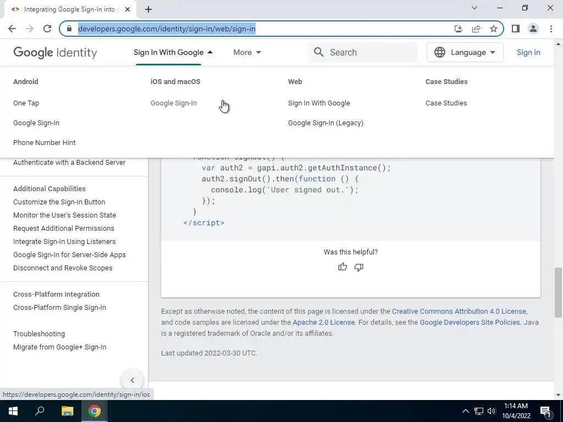Open Disconnect and Revoke Scopes
Image resolution: width=563 pixels, height=422 pixels.
click(x=63, y=268)
